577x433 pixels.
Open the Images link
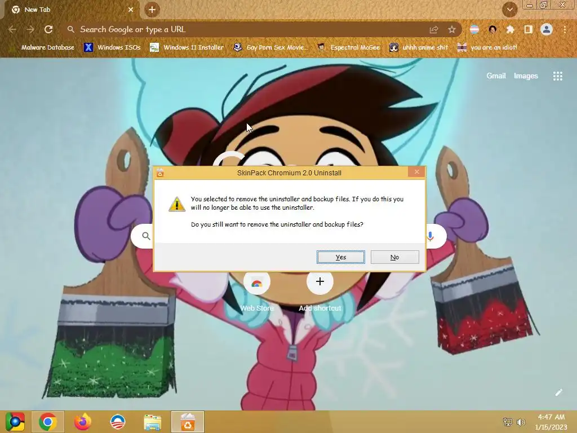click(526, 76)
